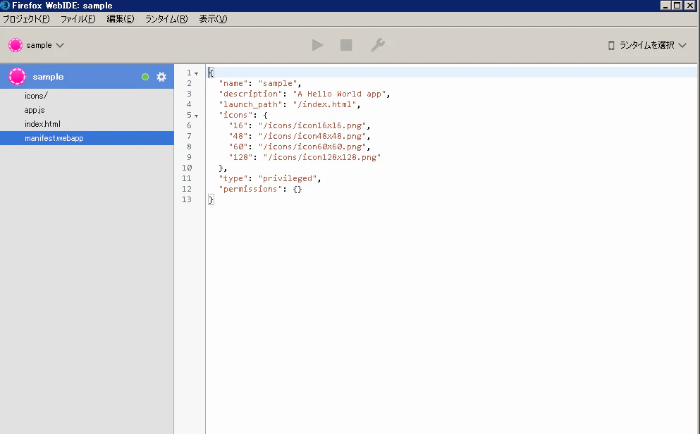The image size is (700, 434).
Task: Click the "launch_path" line in editor
Action: [290, 104]
